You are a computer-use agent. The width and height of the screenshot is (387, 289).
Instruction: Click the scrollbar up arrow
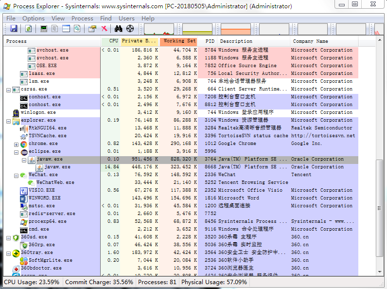(x=379, y=40)
